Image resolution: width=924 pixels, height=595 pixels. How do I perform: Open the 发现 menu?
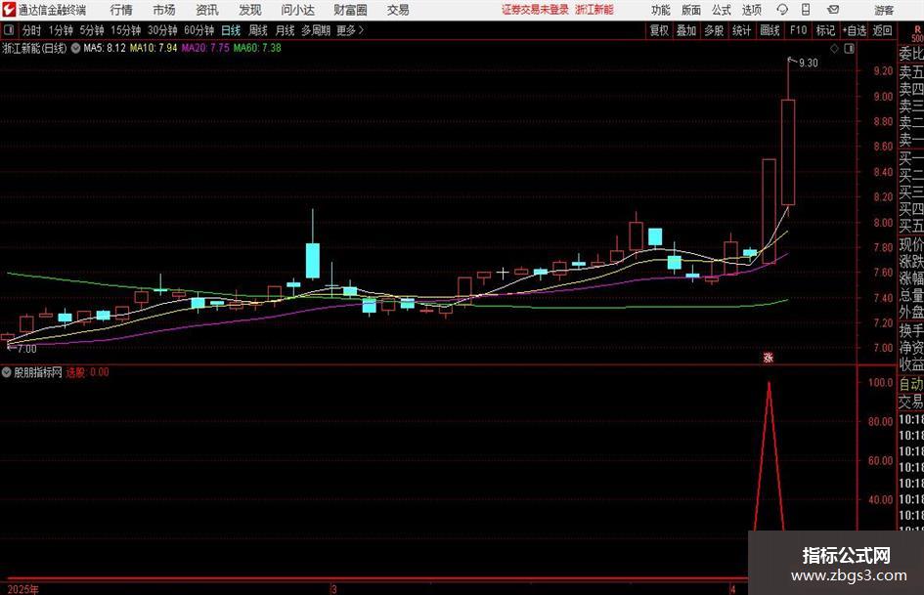(x=250, y=10)
